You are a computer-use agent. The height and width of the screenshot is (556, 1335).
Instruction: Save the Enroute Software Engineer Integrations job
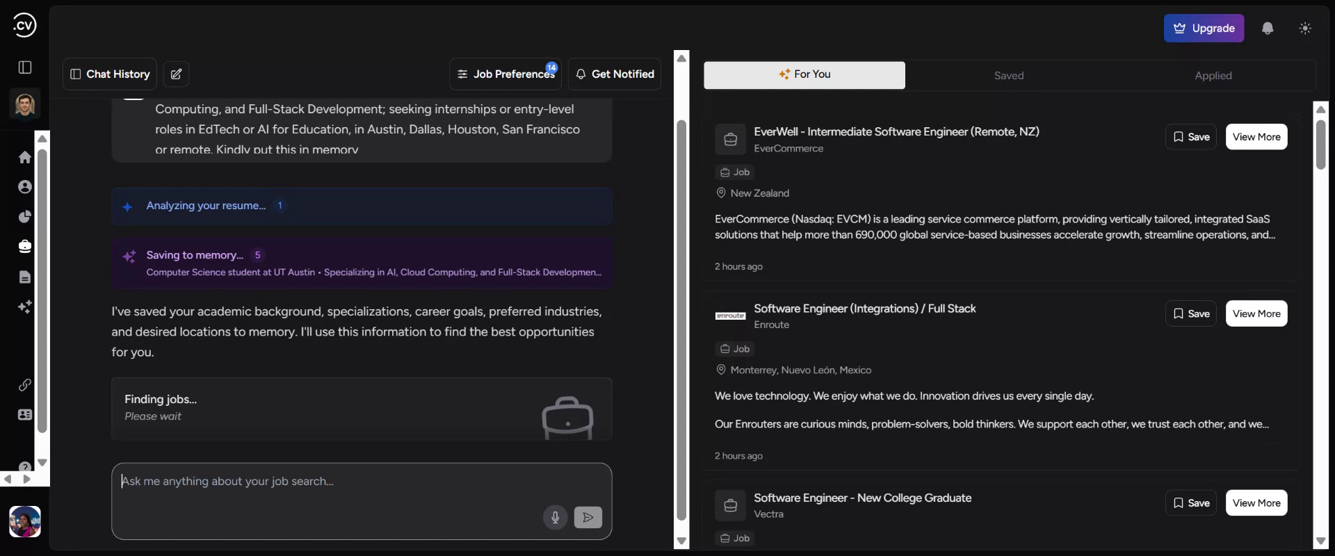click(x=1191, y=313)
